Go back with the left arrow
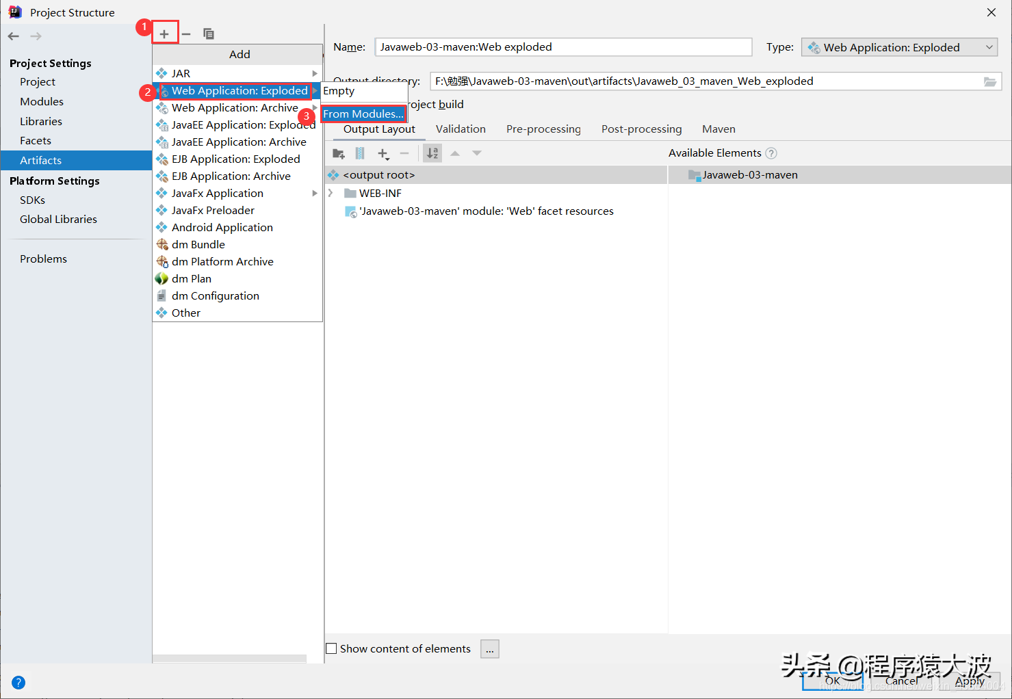Viewport: 1012px width, 699px height. pos(14,36)
